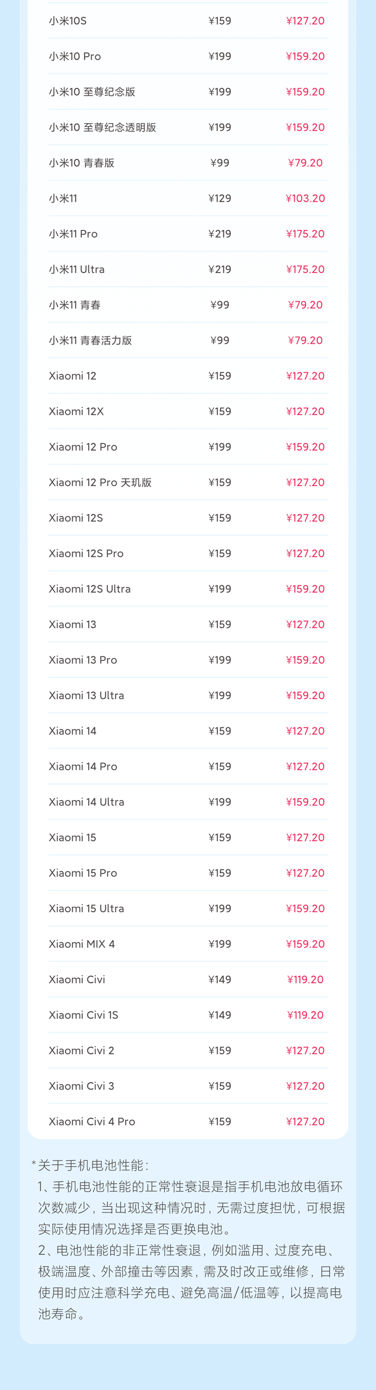
Task: Tap Xiaomi Civi 1S original price ¥149
Action: click(219, 1015)
